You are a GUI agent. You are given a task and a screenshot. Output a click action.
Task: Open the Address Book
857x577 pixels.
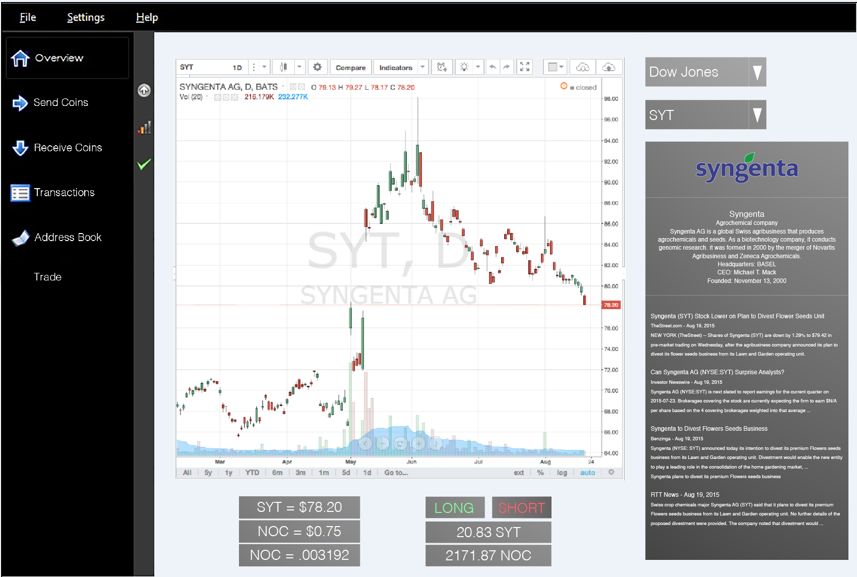click(x=57, y=238)
